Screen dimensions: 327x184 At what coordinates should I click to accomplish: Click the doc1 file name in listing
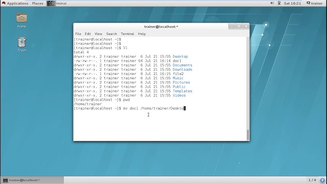tap(177, 61)
